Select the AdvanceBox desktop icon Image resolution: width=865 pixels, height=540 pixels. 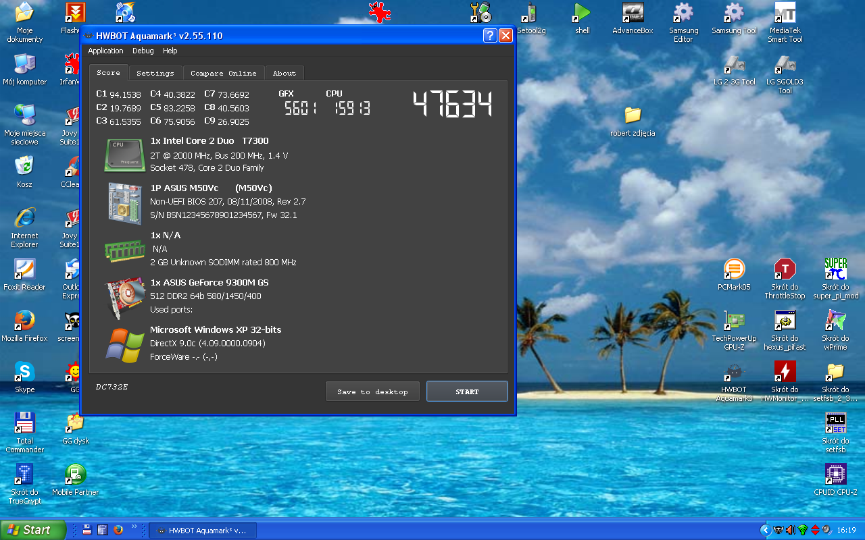click(x=633, y=18)
